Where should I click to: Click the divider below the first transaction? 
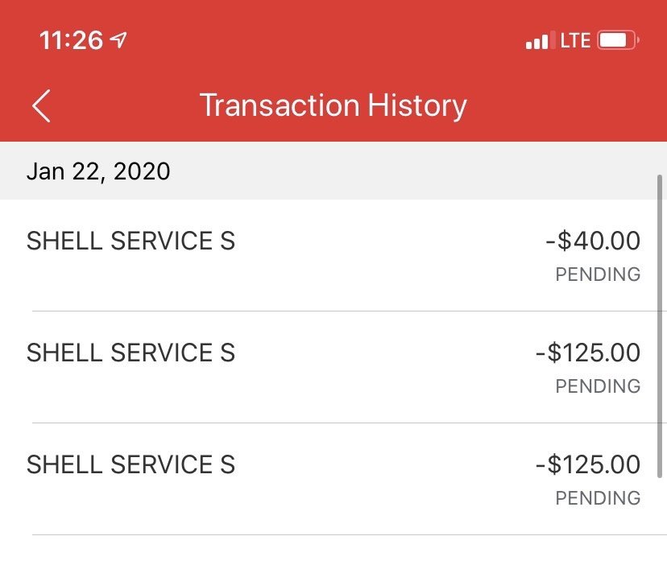pyautogui.click(x=338, y=311)
